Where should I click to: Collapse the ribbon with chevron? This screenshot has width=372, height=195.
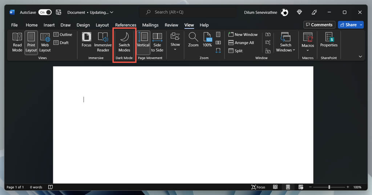360,56
